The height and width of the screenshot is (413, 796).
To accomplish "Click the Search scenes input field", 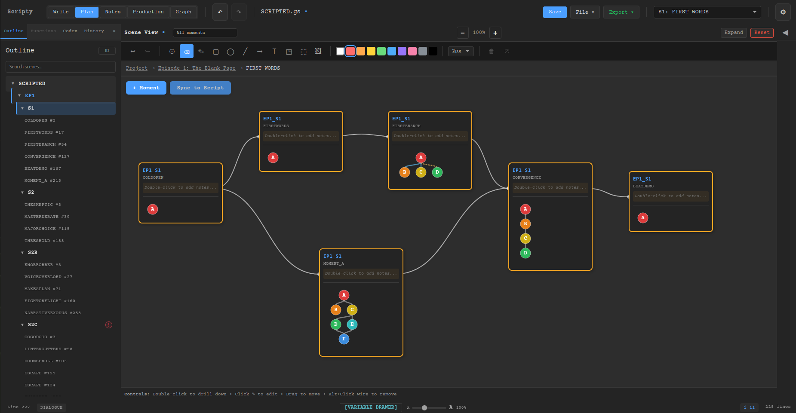I will (60, 67).
